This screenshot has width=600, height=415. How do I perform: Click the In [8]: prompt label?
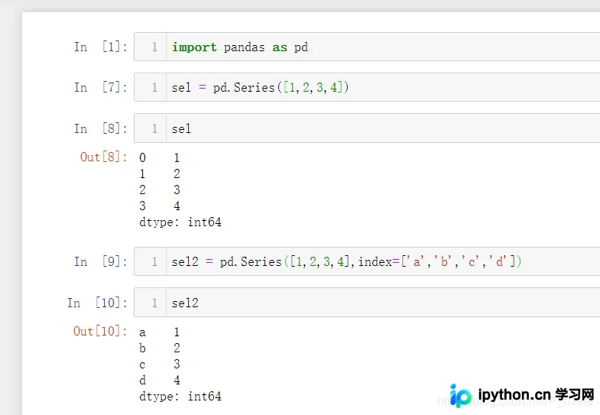click(100, 128)
